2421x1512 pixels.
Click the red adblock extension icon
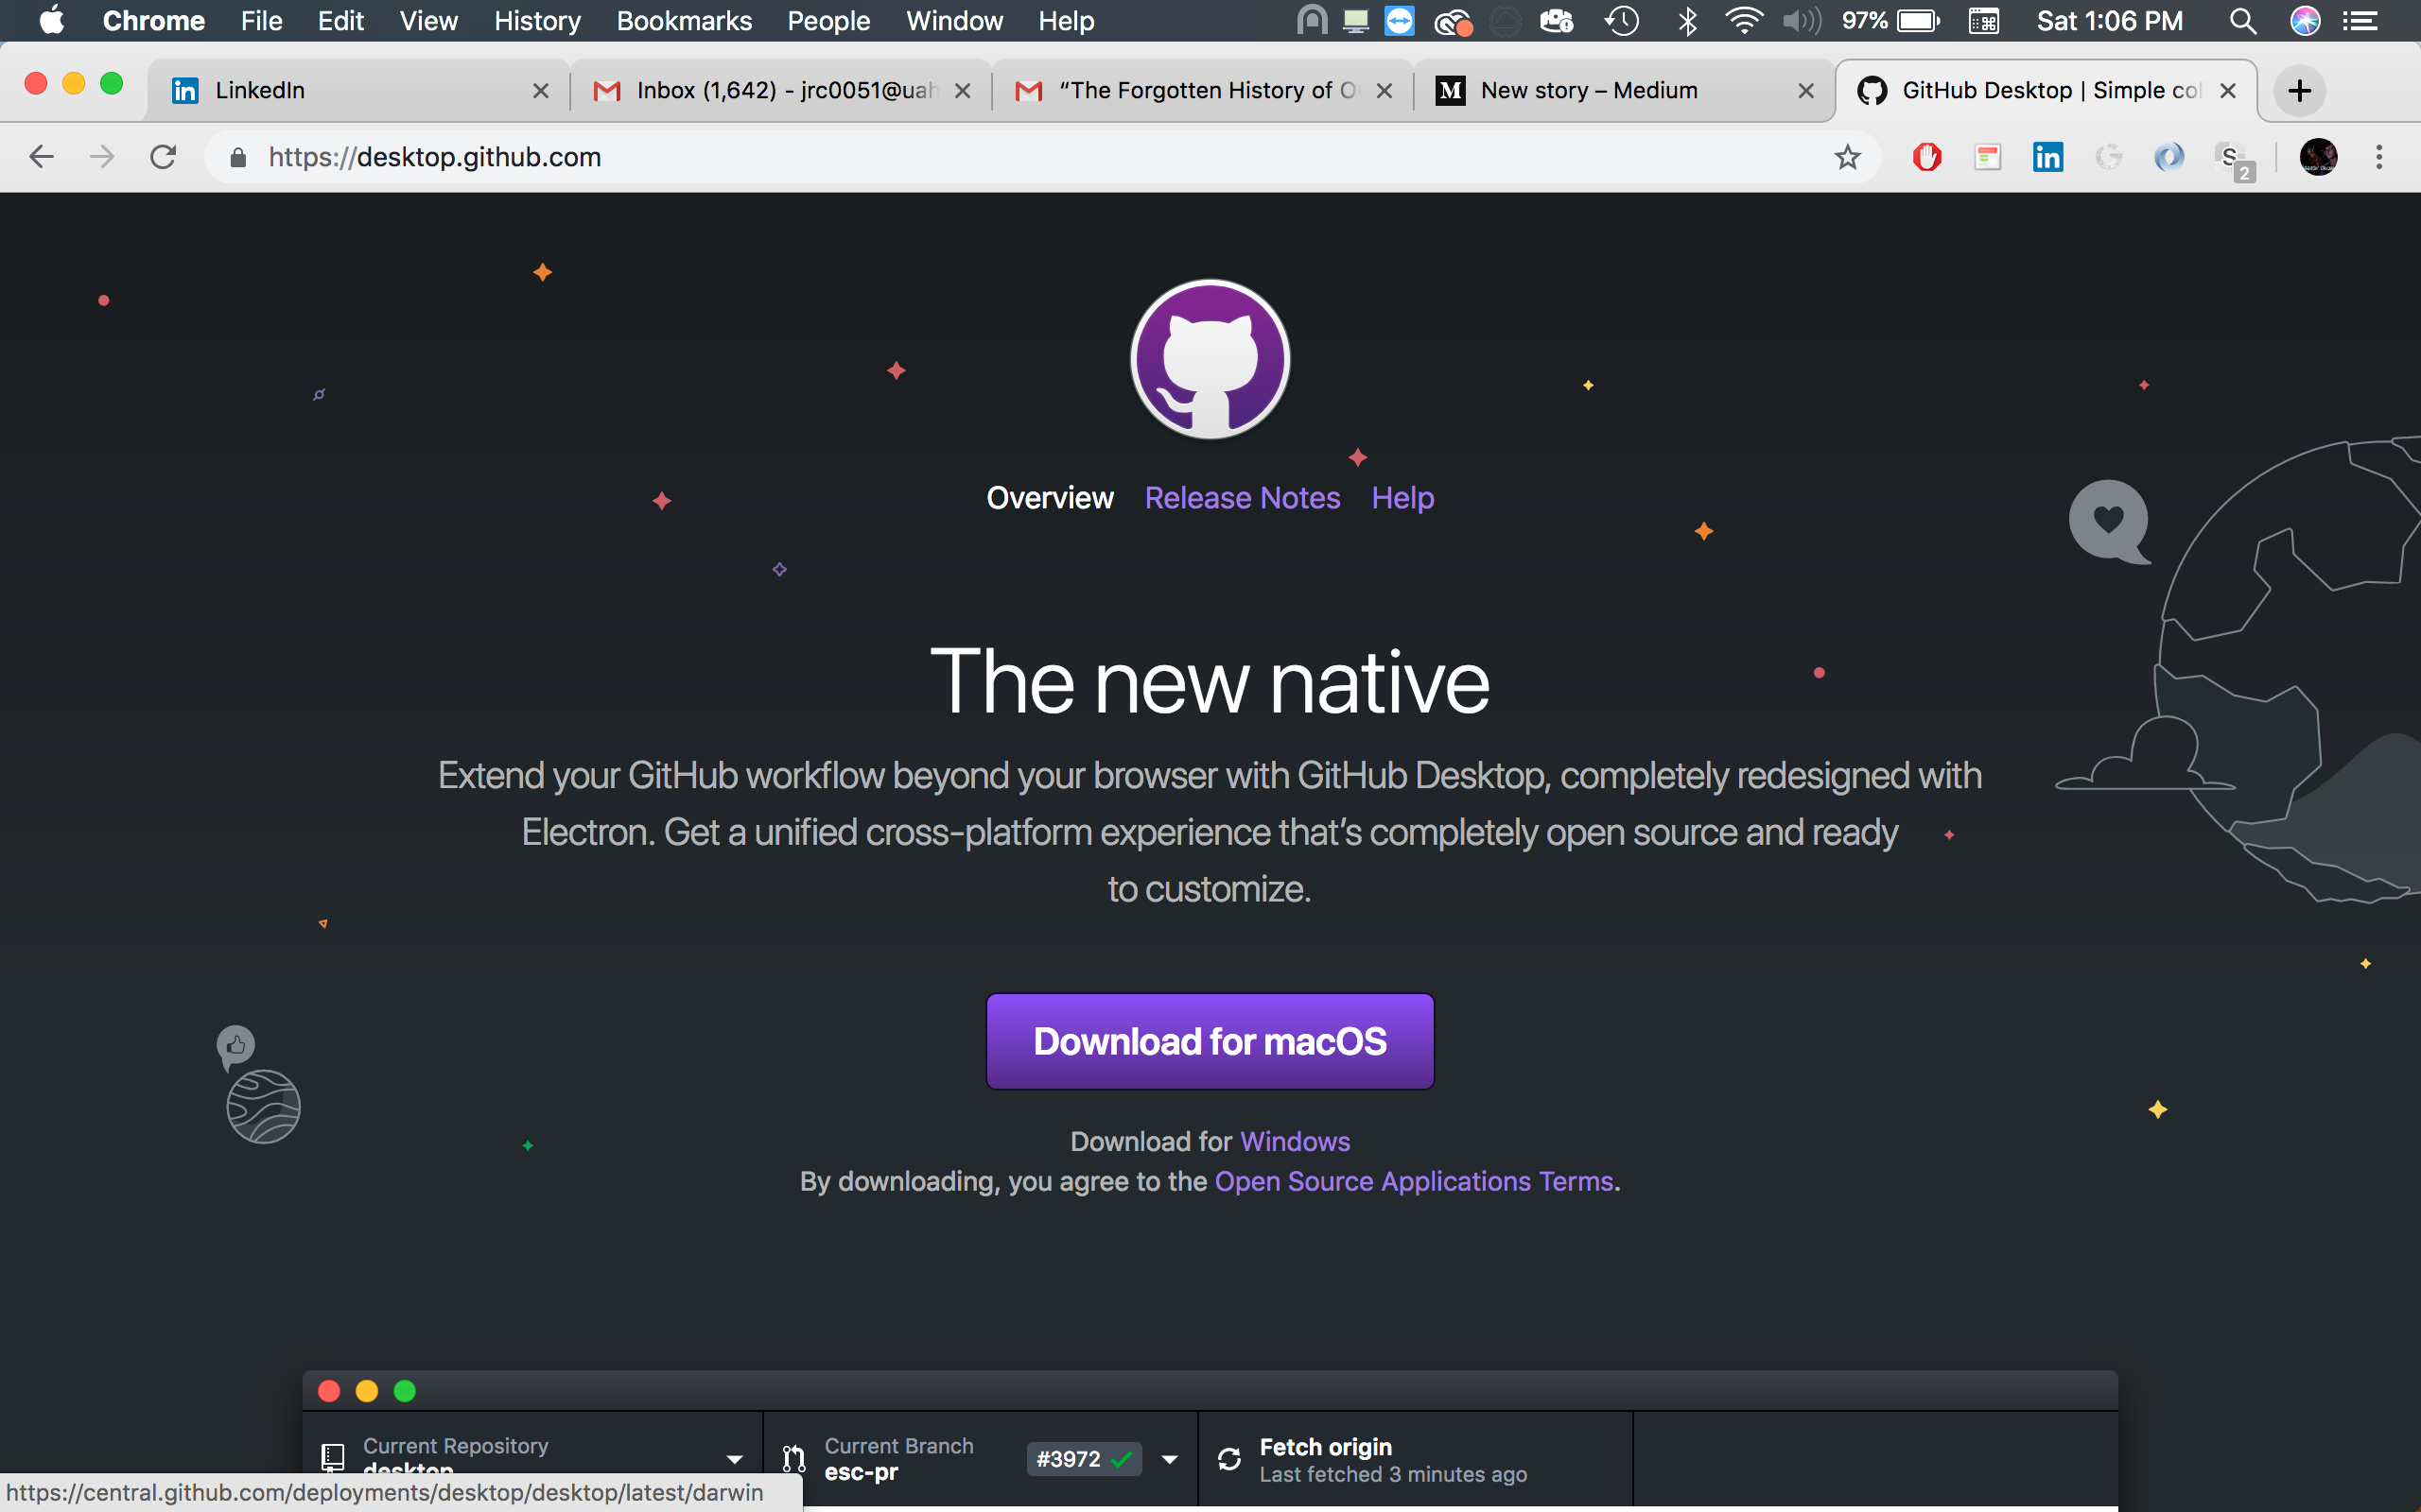pos(1925,157)
